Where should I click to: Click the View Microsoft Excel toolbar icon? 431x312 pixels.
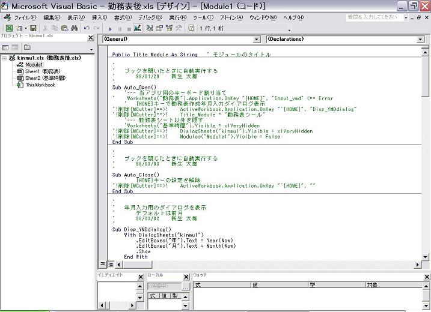[9, 28]
